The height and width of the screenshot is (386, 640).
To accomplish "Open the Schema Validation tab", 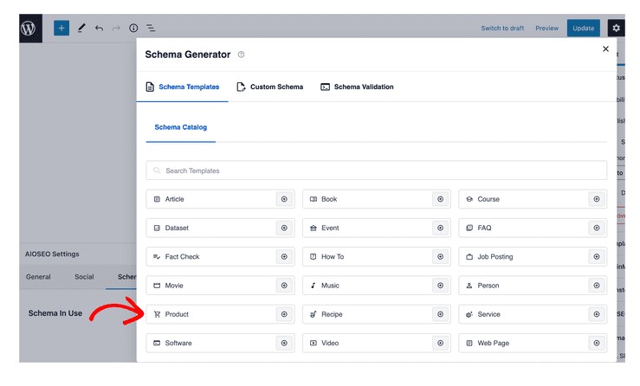I will [357, 87].
